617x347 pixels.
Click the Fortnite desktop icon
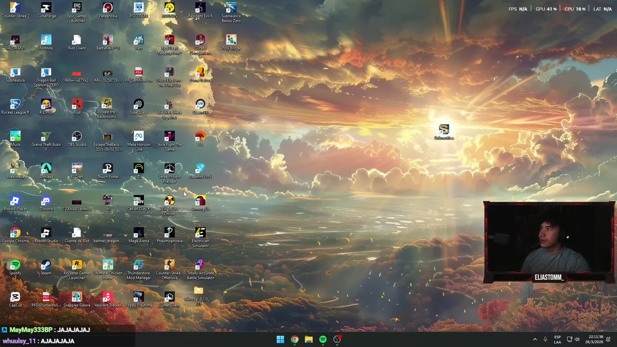pos(46,42)
